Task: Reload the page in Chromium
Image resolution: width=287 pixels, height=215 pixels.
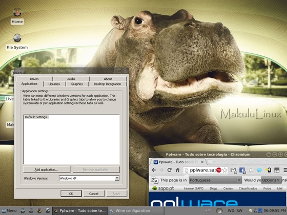Action: [169, 170]
